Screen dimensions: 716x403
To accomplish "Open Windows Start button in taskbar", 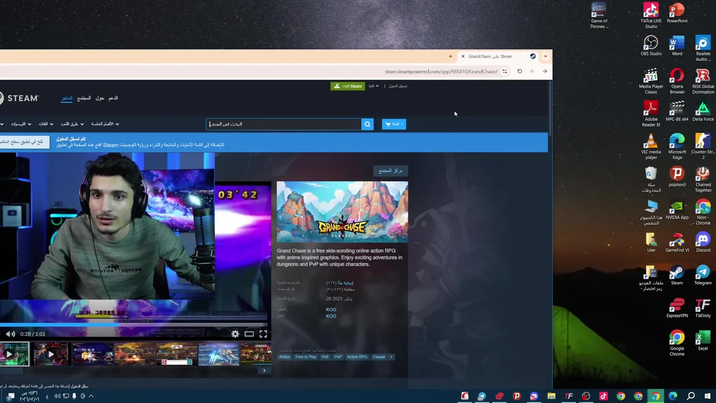I will tap(708, 396).
